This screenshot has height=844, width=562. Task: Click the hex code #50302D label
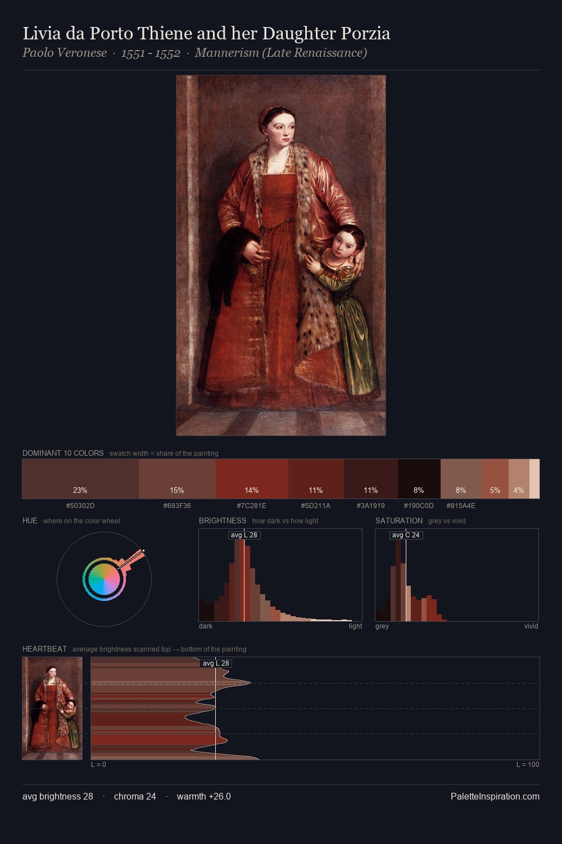tap(80, 506)
